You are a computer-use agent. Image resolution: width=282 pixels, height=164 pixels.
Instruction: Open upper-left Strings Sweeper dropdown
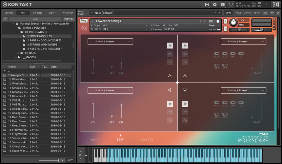click(x=110, y=42)
